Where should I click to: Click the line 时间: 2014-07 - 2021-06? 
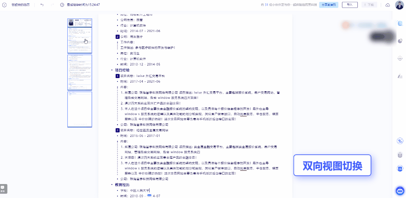[140, 31]
